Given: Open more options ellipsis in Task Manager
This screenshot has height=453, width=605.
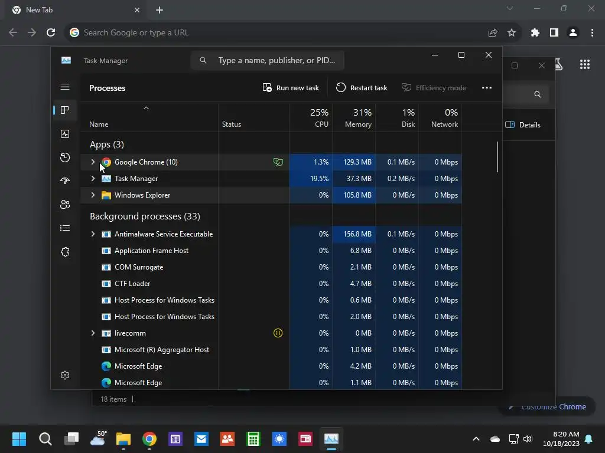Looking at the screenshot, I should pyautogui.click(x=487, y=88).
